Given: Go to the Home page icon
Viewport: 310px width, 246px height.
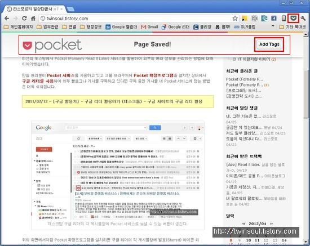Looking at the screenshot, I should (33, 19).
